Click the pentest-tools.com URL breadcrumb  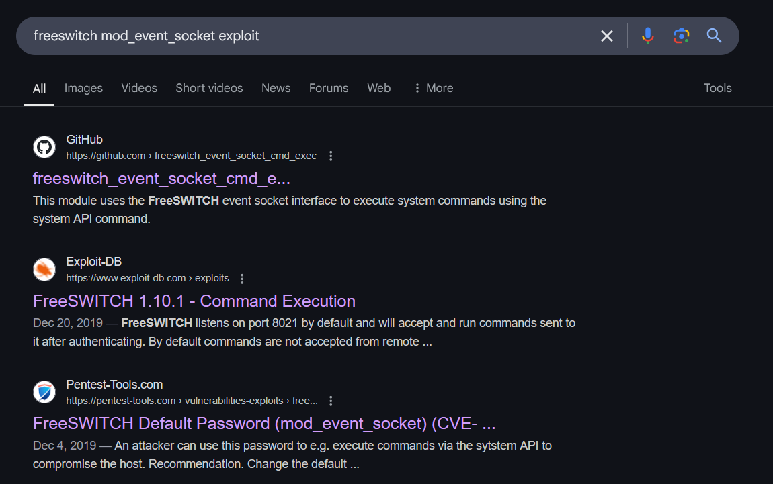tap(192, 401)
